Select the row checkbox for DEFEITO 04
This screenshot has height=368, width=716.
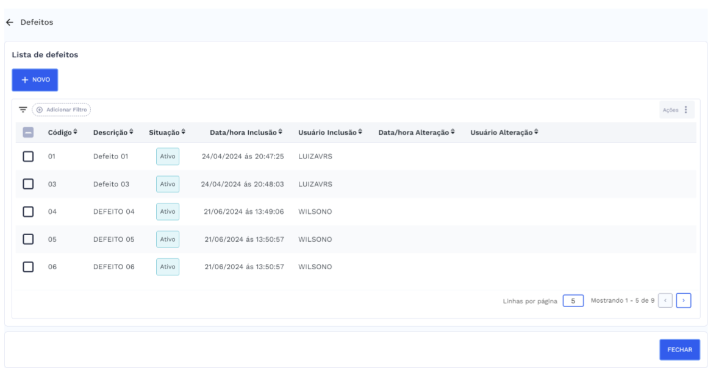28,211
